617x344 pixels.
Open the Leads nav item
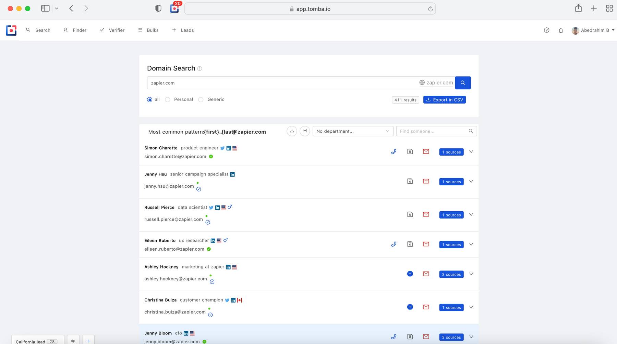tap(183, 30)
